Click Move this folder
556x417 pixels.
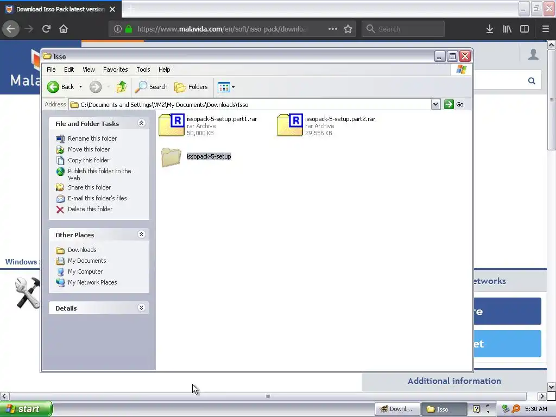pyautogui.click(x=89, y=149)
